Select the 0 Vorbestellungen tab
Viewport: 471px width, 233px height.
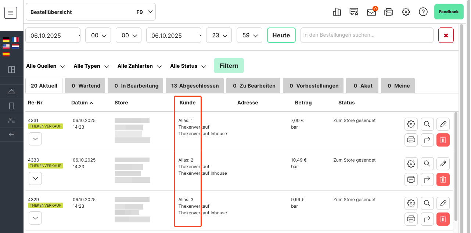click(x=314, y=86)
